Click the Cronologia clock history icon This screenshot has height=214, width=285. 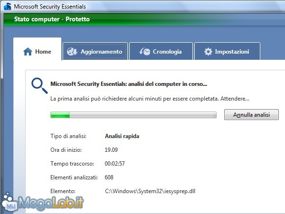tap(145, 52)
